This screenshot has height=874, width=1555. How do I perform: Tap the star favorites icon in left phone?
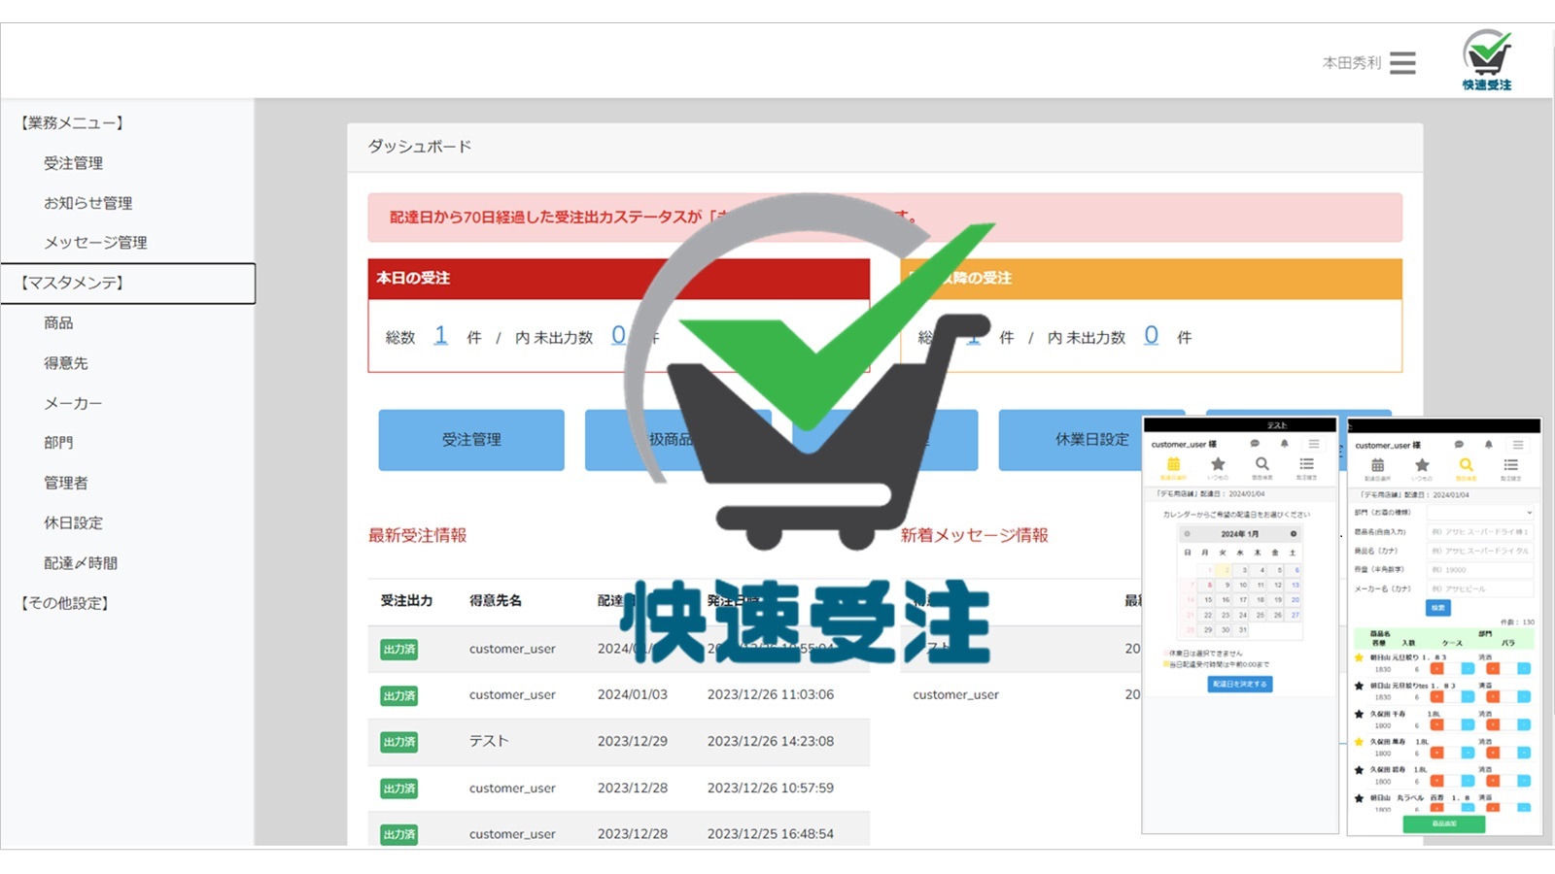click(x=1218, y=465)
